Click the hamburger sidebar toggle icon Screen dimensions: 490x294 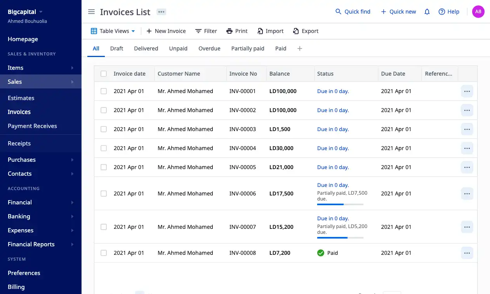coord(91,12)
